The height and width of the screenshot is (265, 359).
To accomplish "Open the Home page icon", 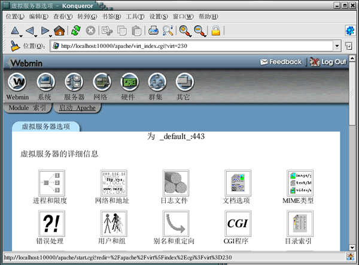I will click(x=59, y=31).
